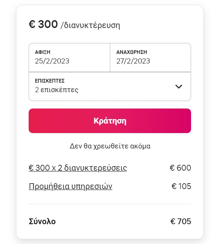Click the € 705 total amount
The height and width of the screenshot is (244, 217).
[x=180, y=221]
